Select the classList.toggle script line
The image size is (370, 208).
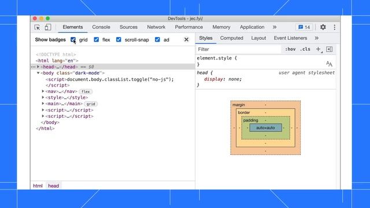[x=110, y=80]
